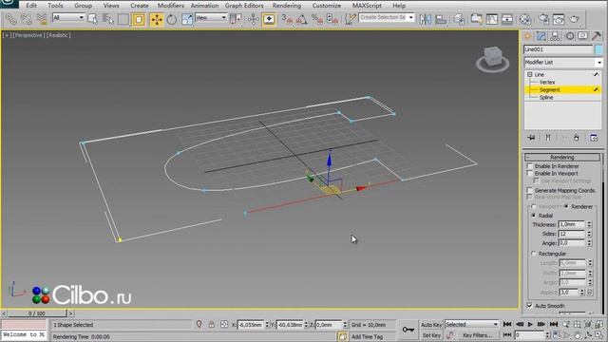608x342 pixels.
Task: Activate the Select and Scale tool
Action: [x=187, y=19]
